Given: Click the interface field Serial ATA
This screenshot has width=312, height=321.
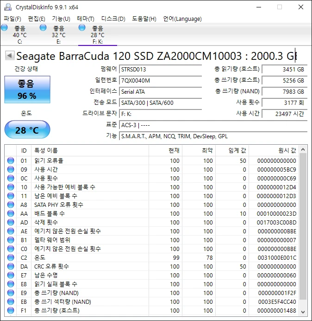Looking at the screenshot, I should (160, 91).
